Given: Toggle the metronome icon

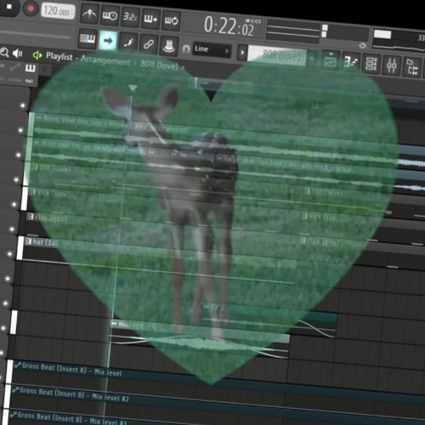Looking at the screenshot, I should coord(89,14).
